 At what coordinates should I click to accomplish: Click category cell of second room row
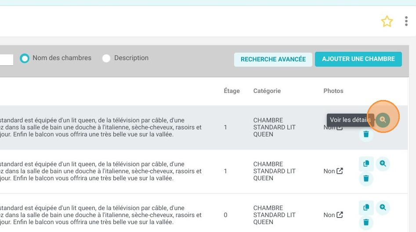click(274, 171)
